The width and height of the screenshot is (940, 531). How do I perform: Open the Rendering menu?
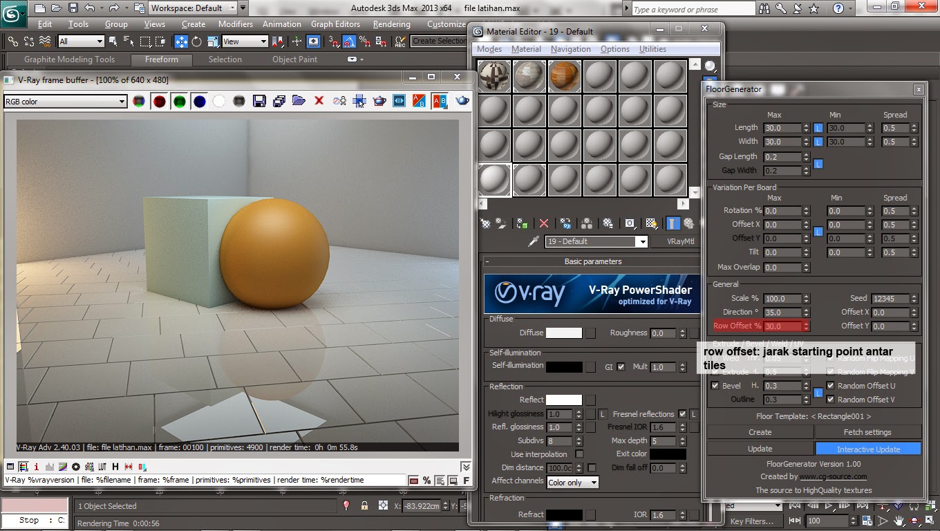click(391, 24)
